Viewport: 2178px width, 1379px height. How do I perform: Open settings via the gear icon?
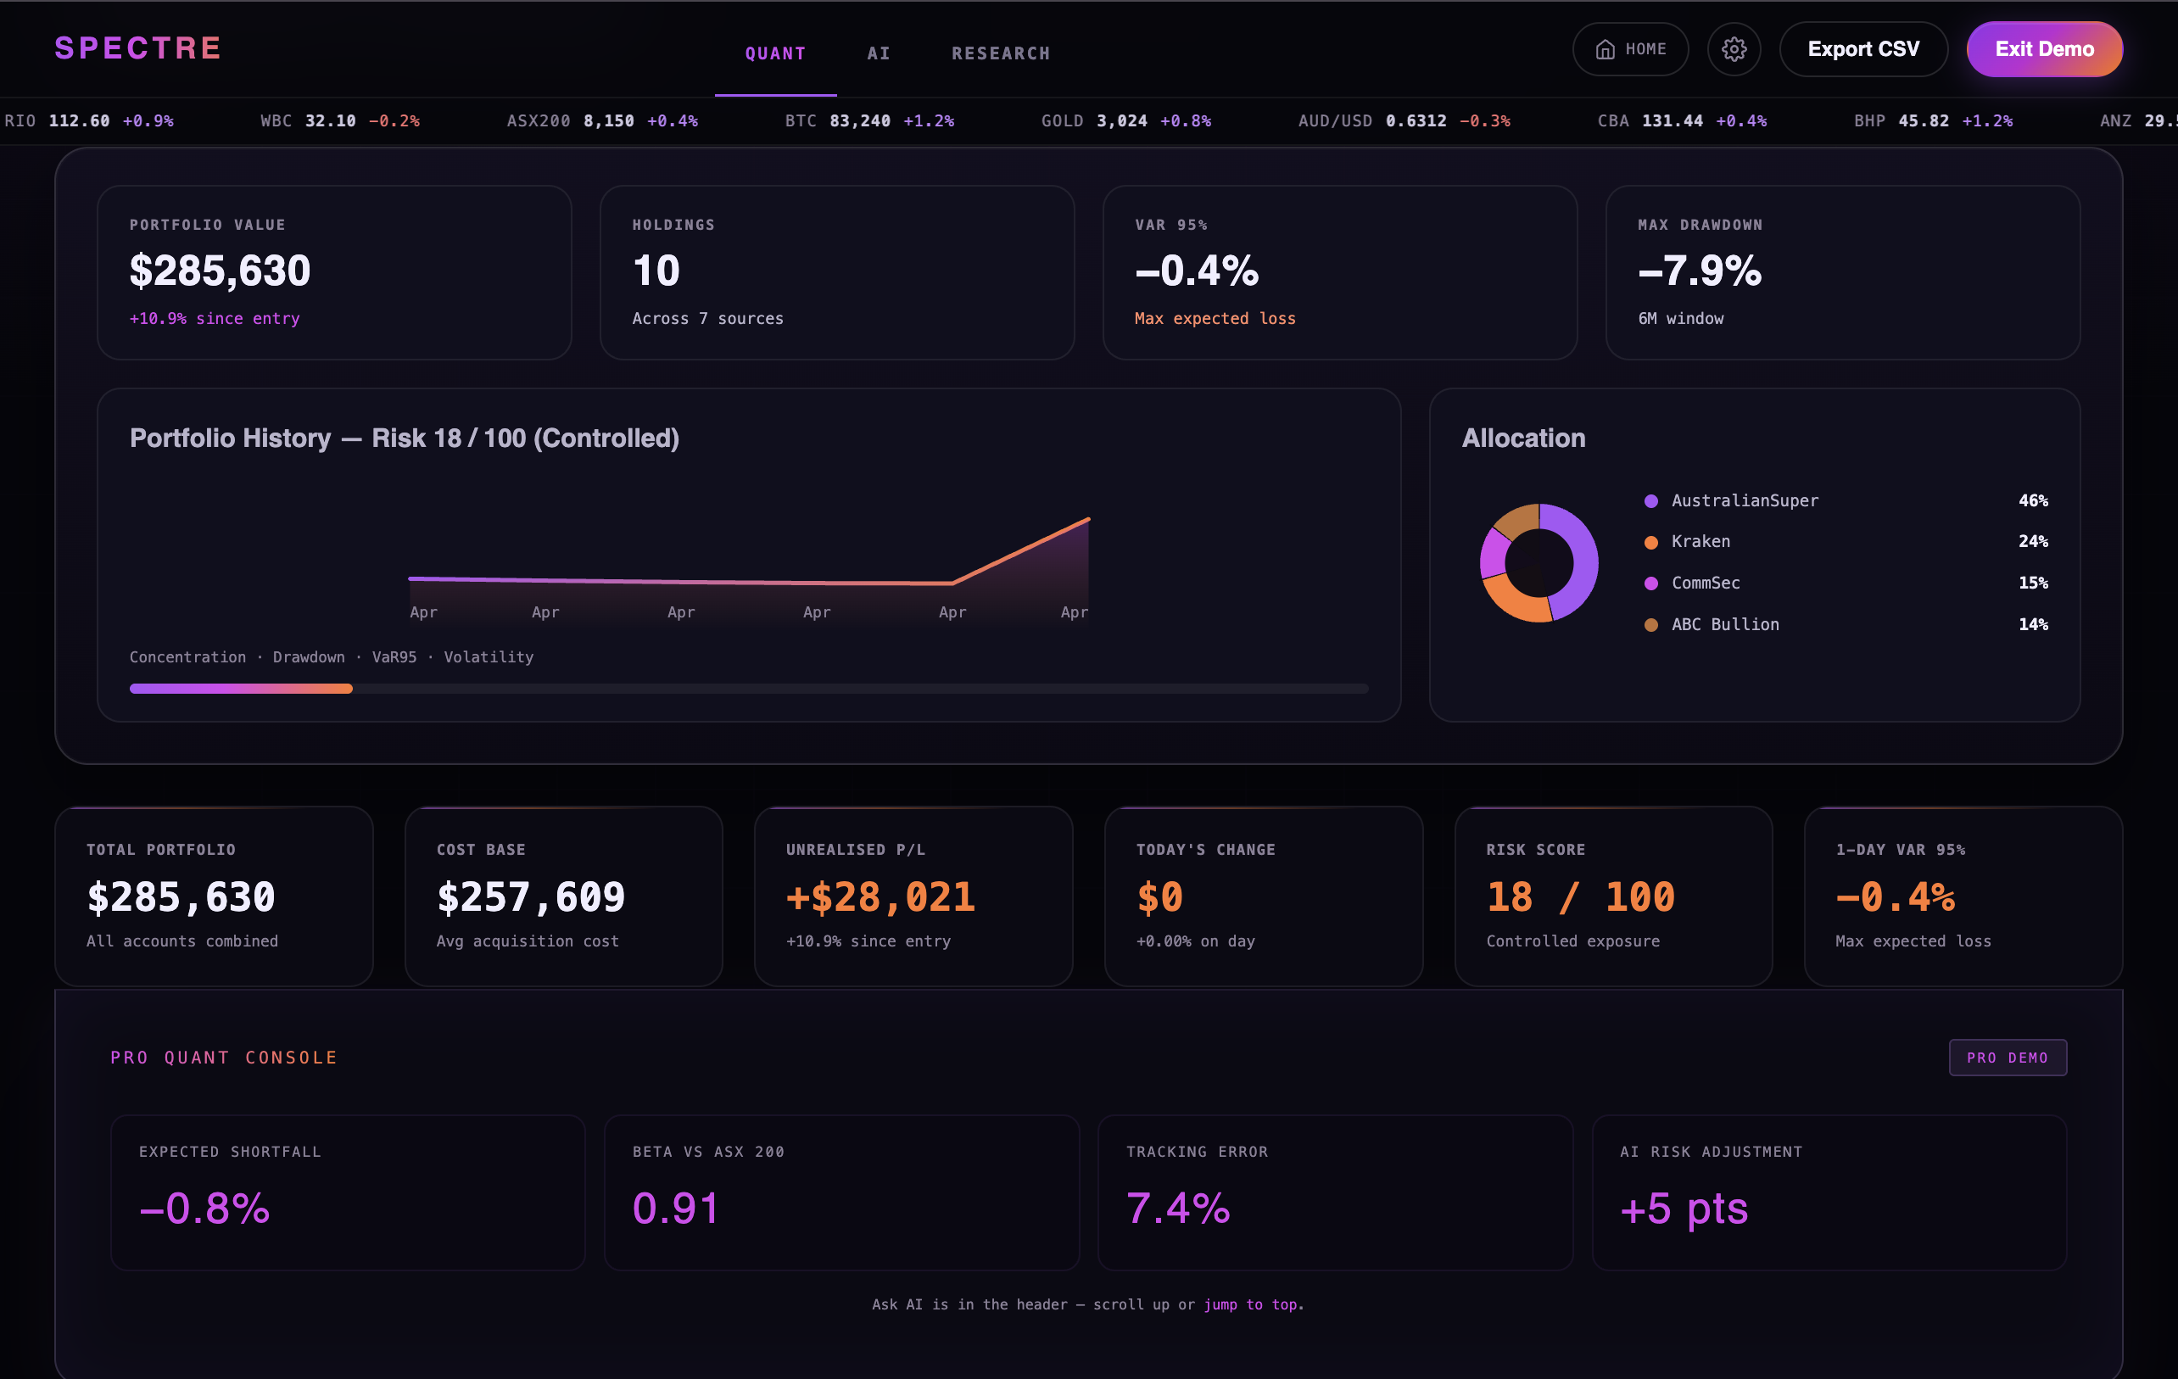pos(1733,49)
